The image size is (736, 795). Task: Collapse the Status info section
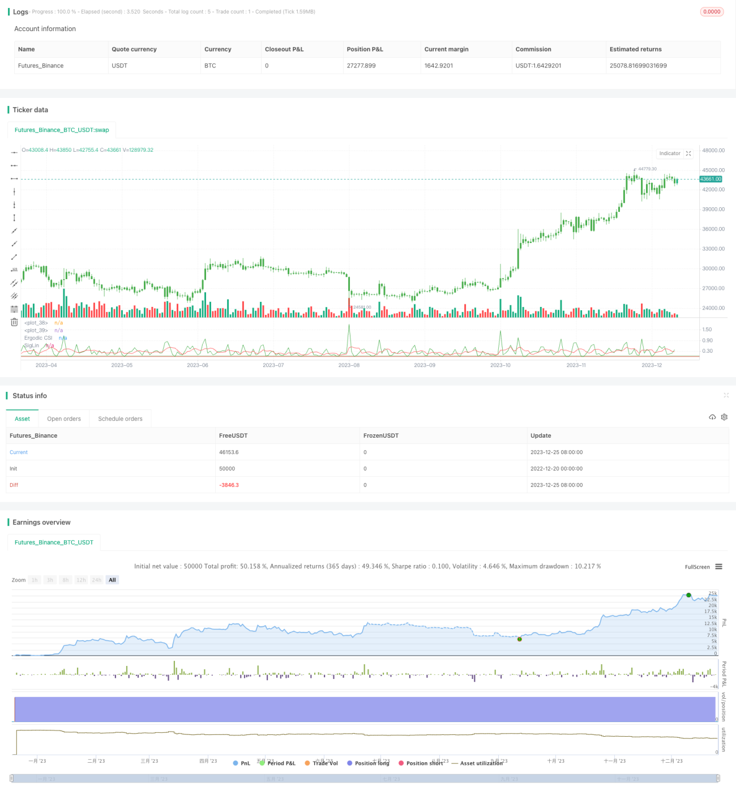coord(726,395)
